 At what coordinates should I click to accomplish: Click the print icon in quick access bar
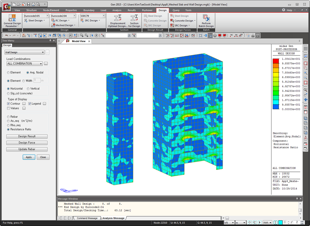coord(33,4)
